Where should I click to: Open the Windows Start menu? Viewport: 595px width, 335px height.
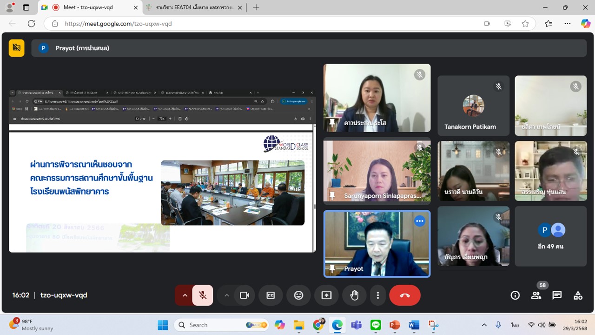point(163,325)
